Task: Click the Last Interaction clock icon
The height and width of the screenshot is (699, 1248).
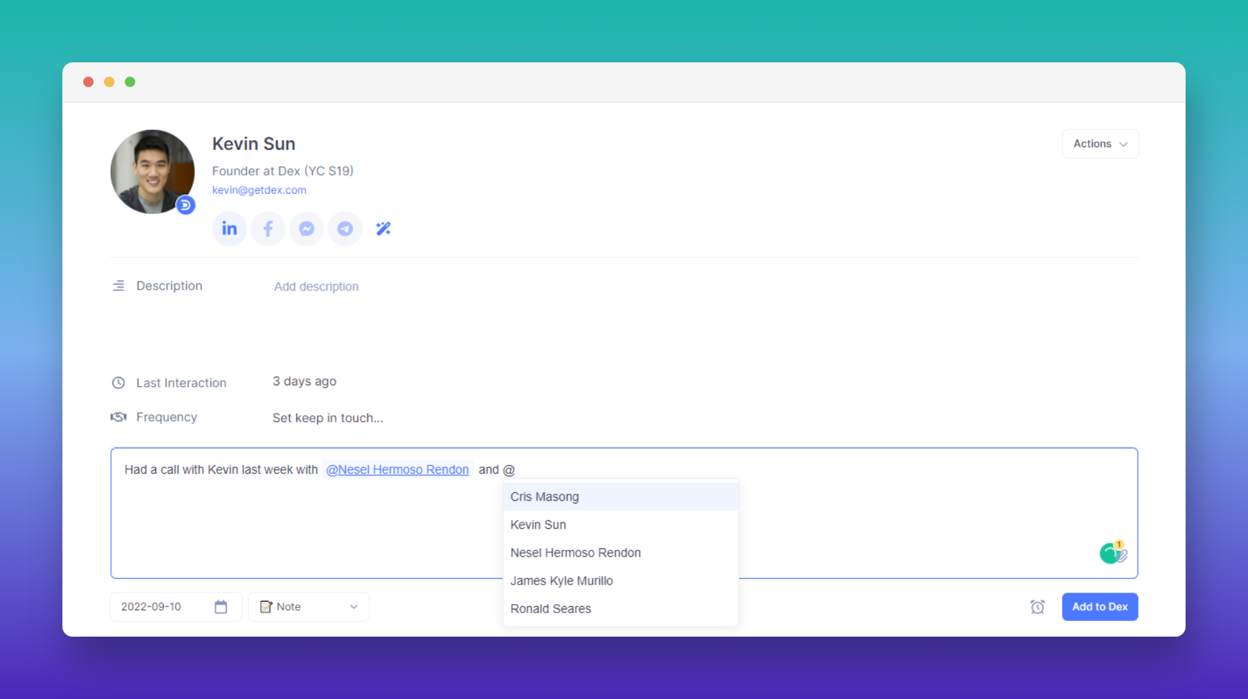Action: click(118, 383)
